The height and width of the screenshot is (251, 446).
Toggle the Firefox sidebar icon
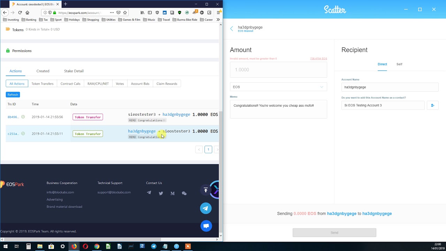pos(150,13)
